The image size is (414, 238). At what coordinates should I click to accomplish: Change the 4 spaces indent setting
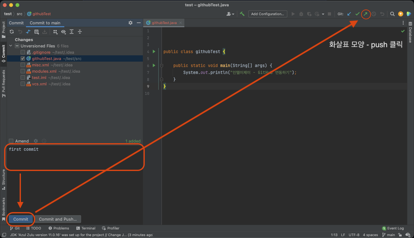click(370, 235)
